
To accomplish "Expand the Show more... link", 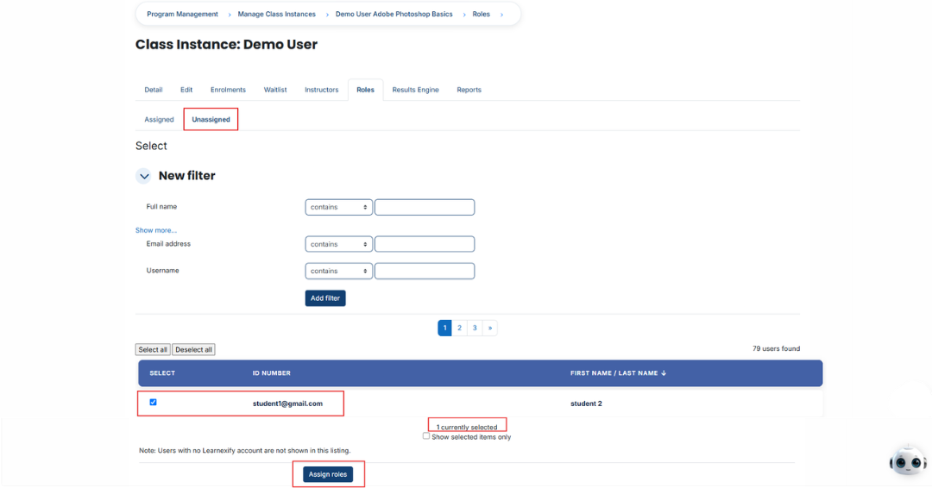I will (x=155, y=230).
